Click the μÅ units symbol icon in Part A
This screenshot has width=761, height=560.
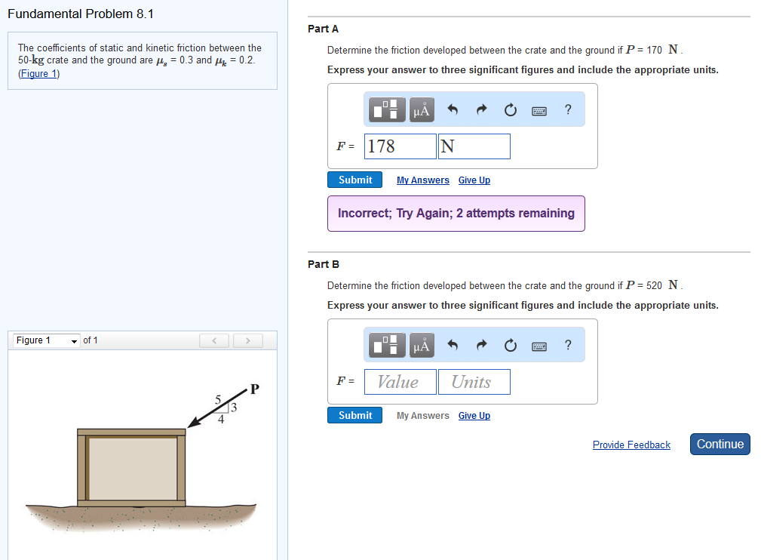pos(421,109)
